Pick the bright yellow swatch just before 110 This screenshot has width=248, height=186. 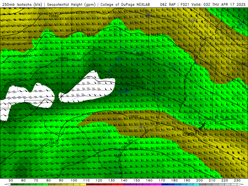coord(83,184)
